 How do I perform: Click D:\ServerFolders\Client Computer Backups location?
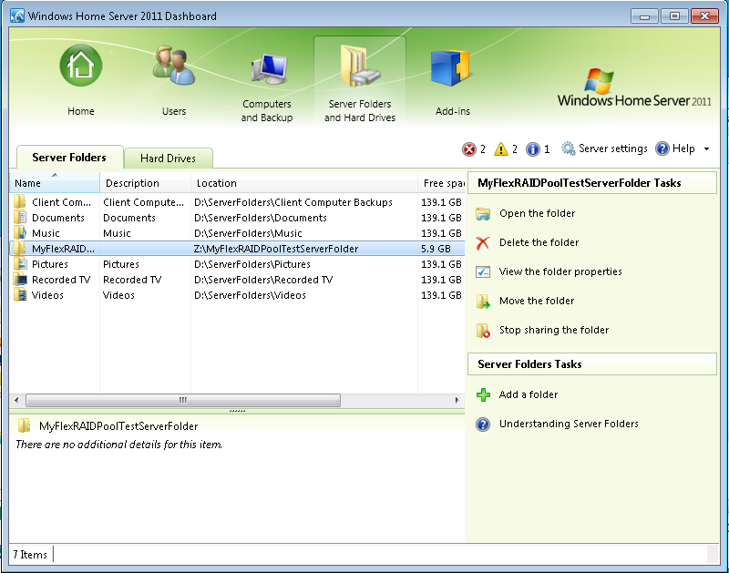click(x=293, y=202)
